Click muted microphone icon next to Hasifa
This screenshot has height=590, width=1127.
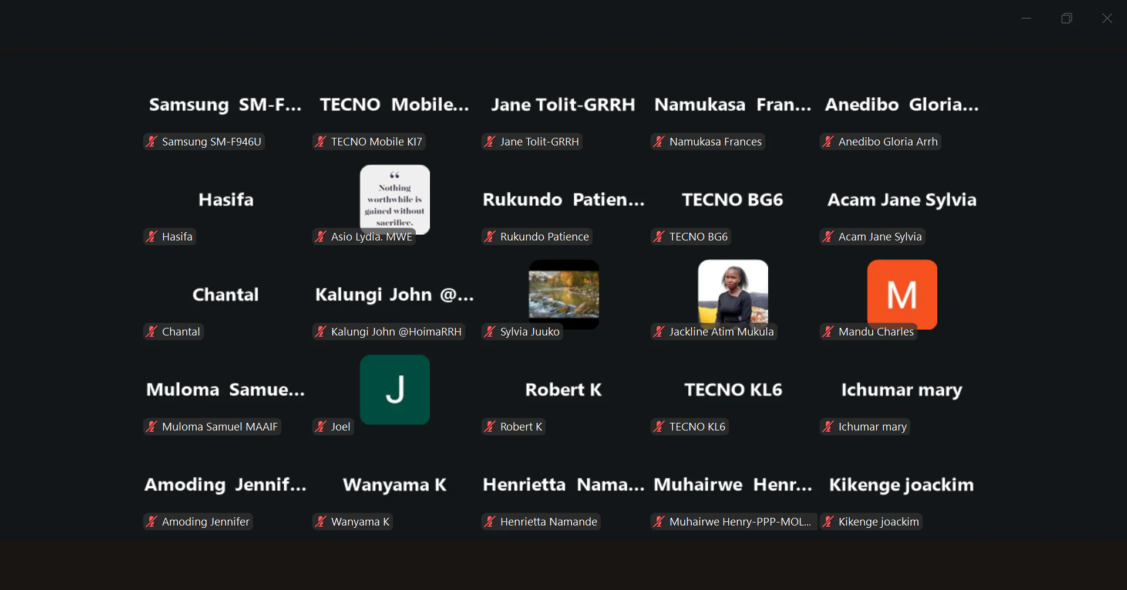tap(152, 236)
